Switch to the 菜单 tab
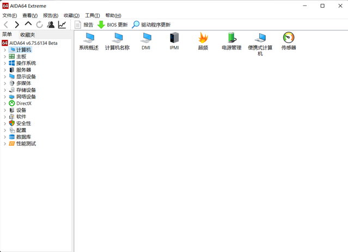This screenshot has height=252, width=348. tap(7, 34)
